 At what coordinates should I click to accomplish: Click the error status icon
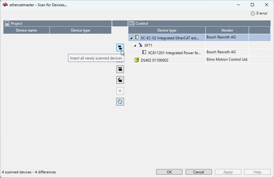click(253, 14)
